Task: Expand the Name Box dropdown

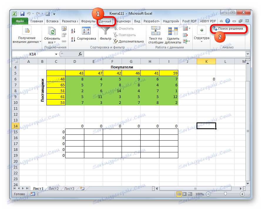Action: tap(56, 54)
